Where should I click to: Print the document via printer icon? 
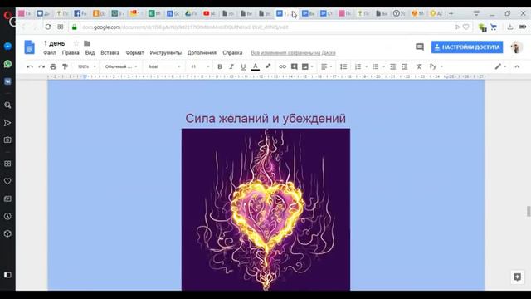(53, 66)
